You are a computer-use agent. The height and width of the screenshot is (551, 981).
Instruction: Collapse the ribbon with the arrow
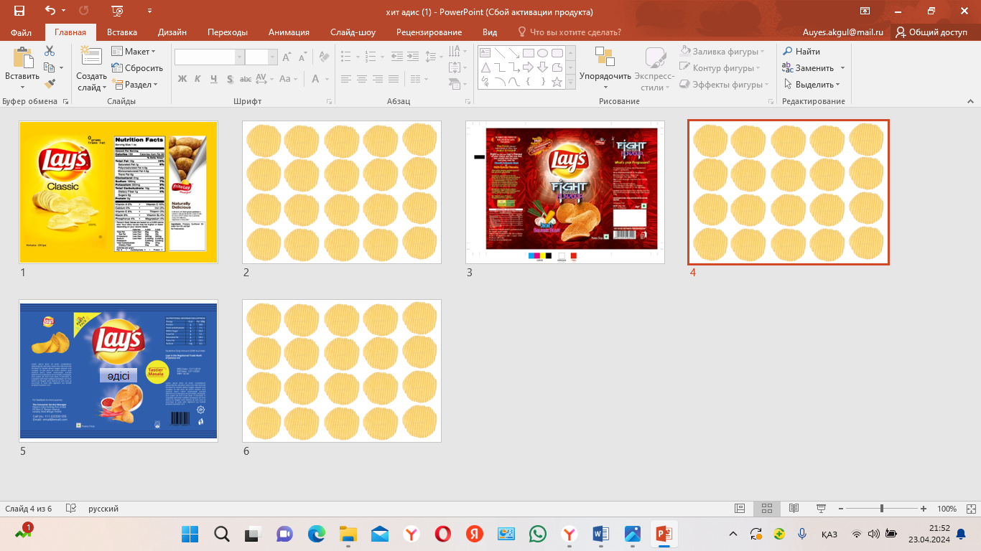coord(970,102)
